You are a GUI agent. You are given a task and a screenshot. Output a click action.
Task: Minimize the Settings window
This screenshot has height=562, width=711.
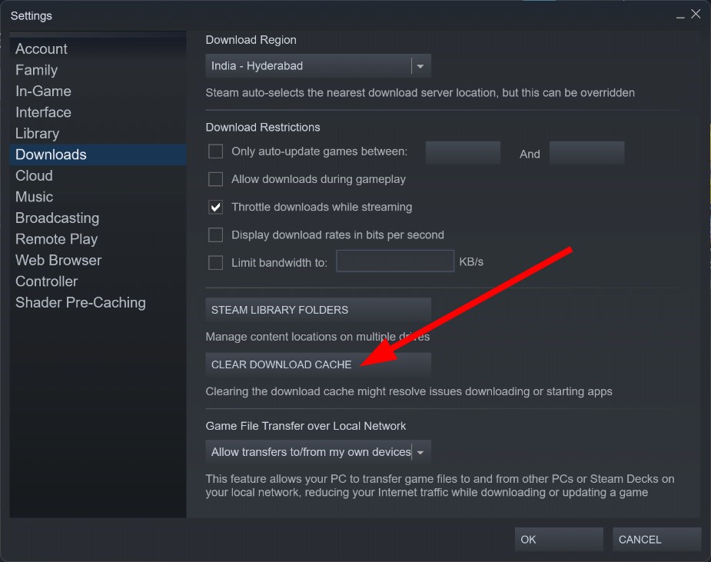click(x=680, y=15)
